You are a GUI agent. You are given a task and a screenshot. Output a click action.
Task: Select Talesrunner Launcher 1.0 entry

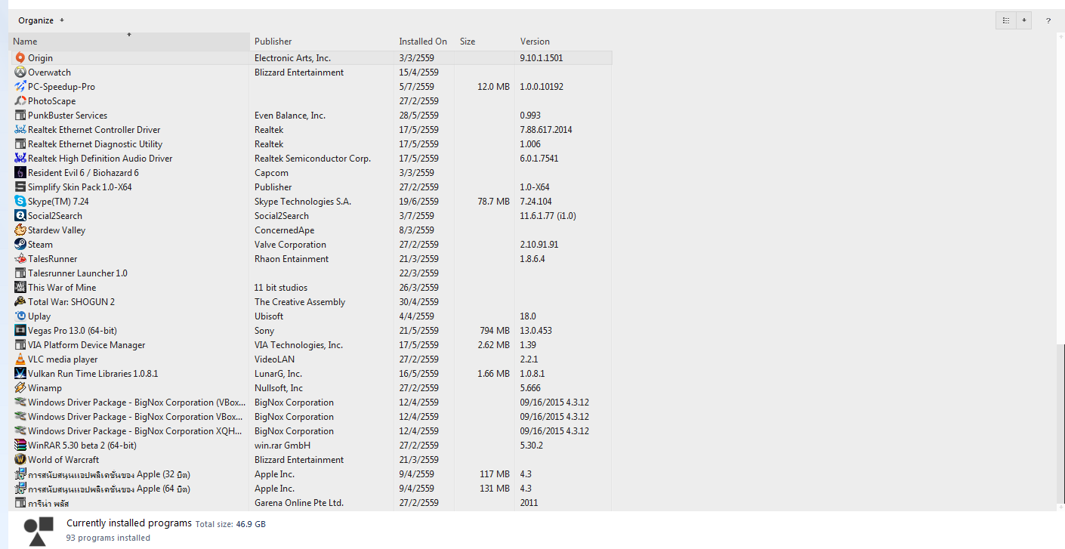pyautogui.click(x=310, y=273)
